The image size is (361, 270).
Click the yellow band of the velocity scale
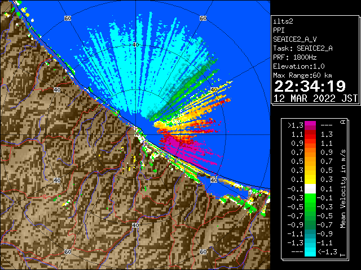(x=310, y=179)
